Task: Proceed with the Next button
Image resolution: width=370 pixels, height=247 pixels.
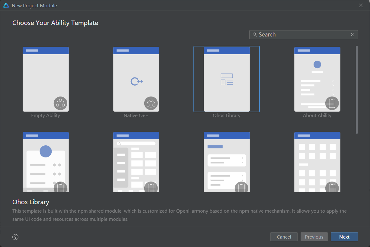Action: pos(344,237)
